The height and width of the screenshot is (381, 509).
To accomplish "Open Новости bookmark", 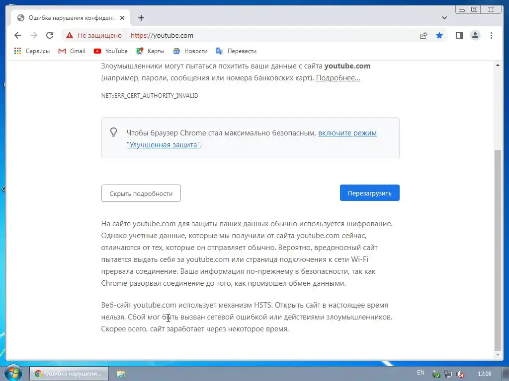I will [x=190, y=51].
